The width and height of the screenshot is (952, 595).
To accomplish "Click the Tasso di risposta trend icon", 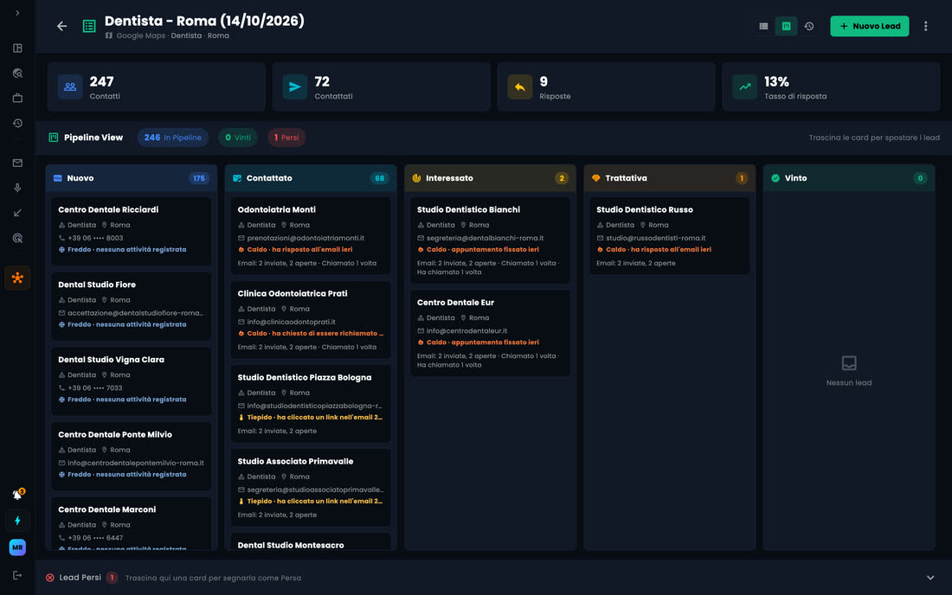I will [745, 86].
